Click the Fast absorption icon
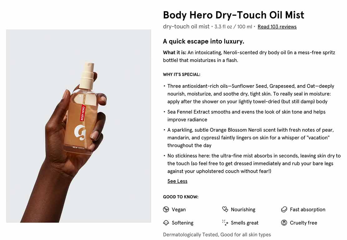 point(284,209)
